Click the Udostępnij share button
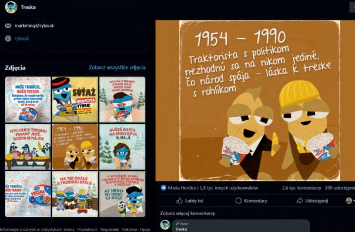The height and width of the screenshot is (232, 355). (312, 201)
